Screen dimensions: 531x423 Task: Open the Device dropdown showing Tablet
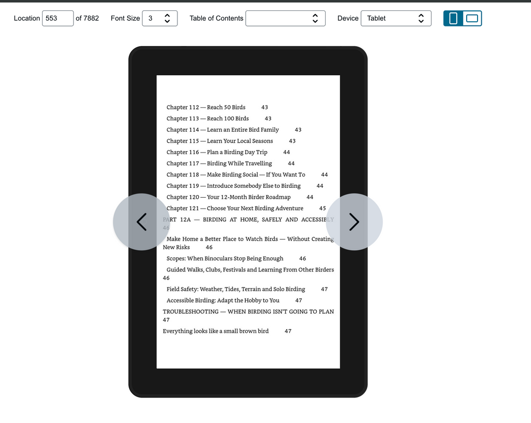pyautogui.click(x=396, y=18)
